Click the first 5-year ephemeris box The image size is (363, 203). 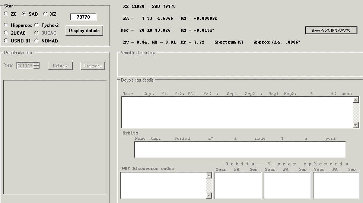pos(238,185)
